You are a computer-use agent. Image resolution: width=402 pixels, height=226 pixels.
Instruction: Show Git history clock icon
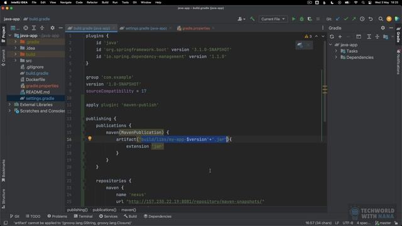tap(362, 19)
